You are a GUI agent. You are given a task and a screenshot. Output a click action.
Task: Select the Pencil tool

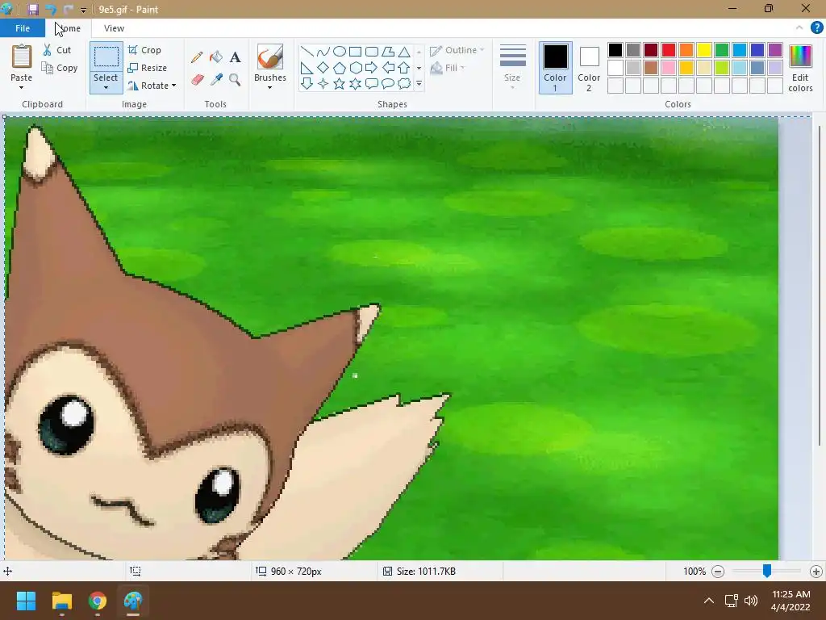(x=197, y=57)
